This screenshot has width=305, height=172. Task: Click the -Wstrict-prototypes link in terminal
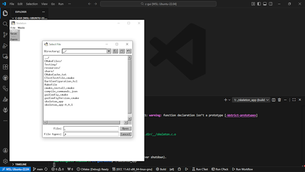point(241,115)
